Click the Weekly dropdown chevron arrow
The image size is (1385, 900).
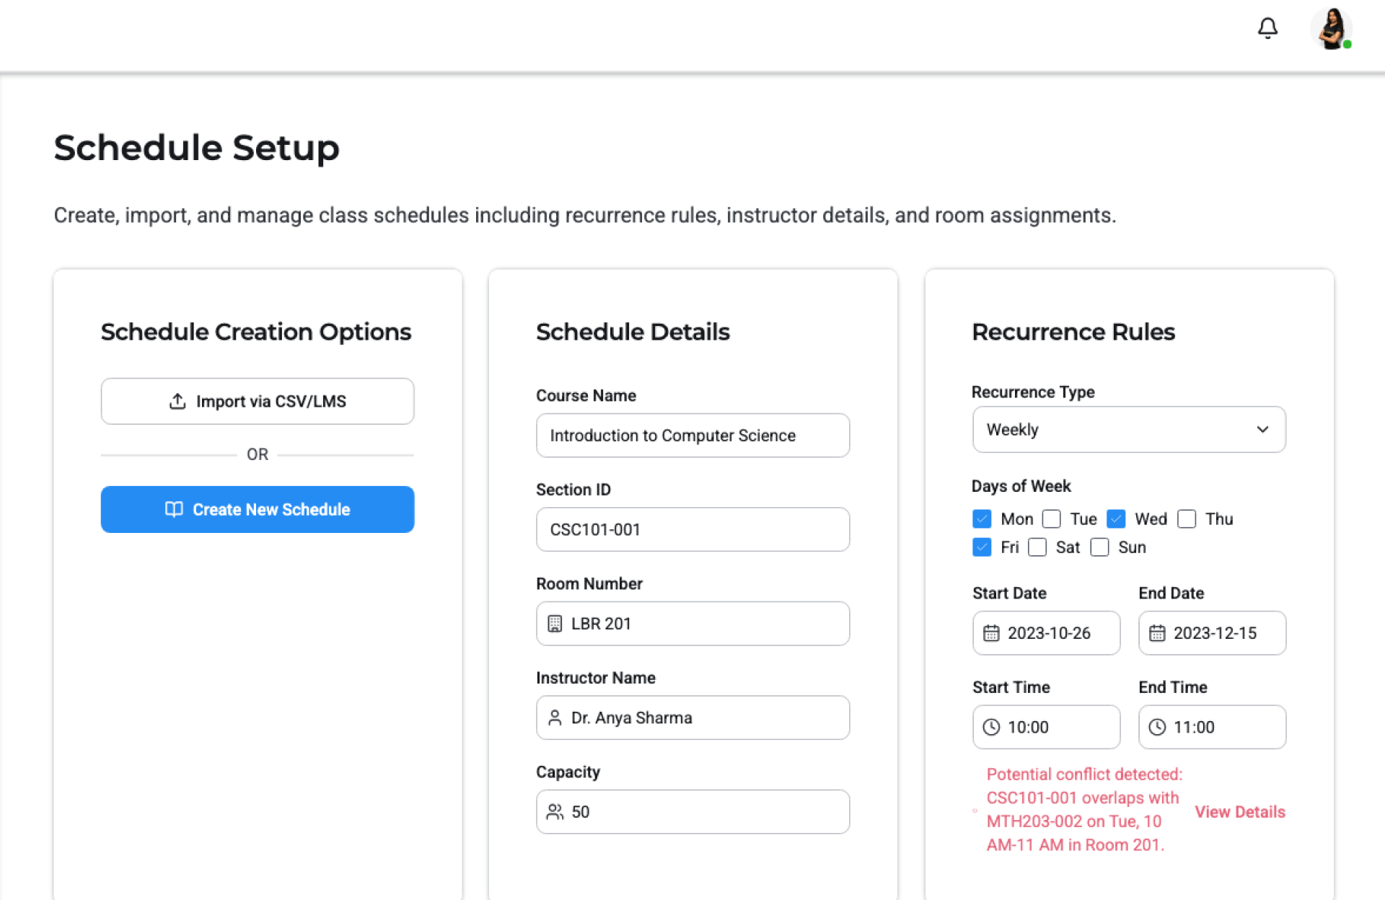coord(1262,430)
